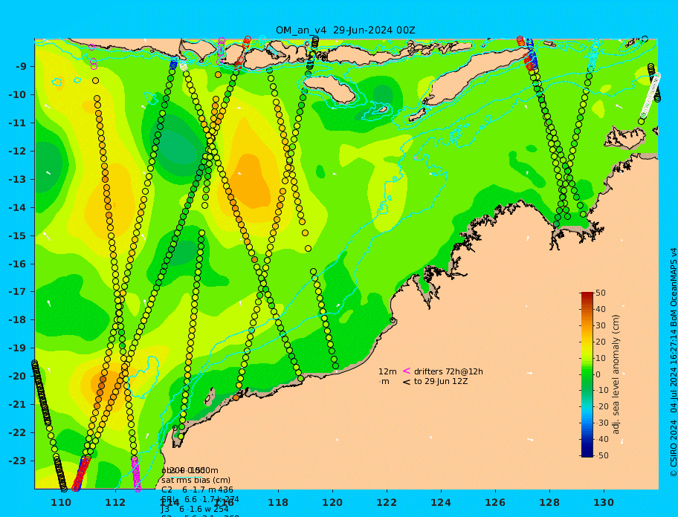Image resolution: width=678 pixels, height=517 pixels.
Task: Click longitude axis label 112
Action: click(115, 502)
